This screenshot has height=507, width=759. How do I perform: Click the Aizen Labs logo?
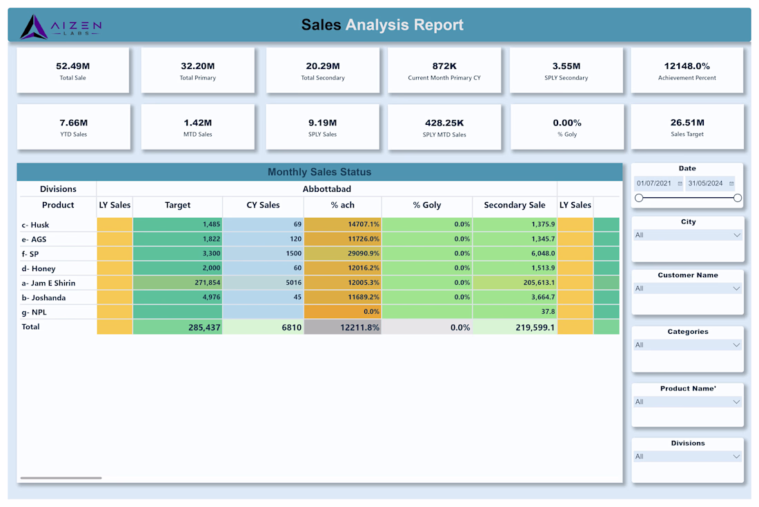61,26
